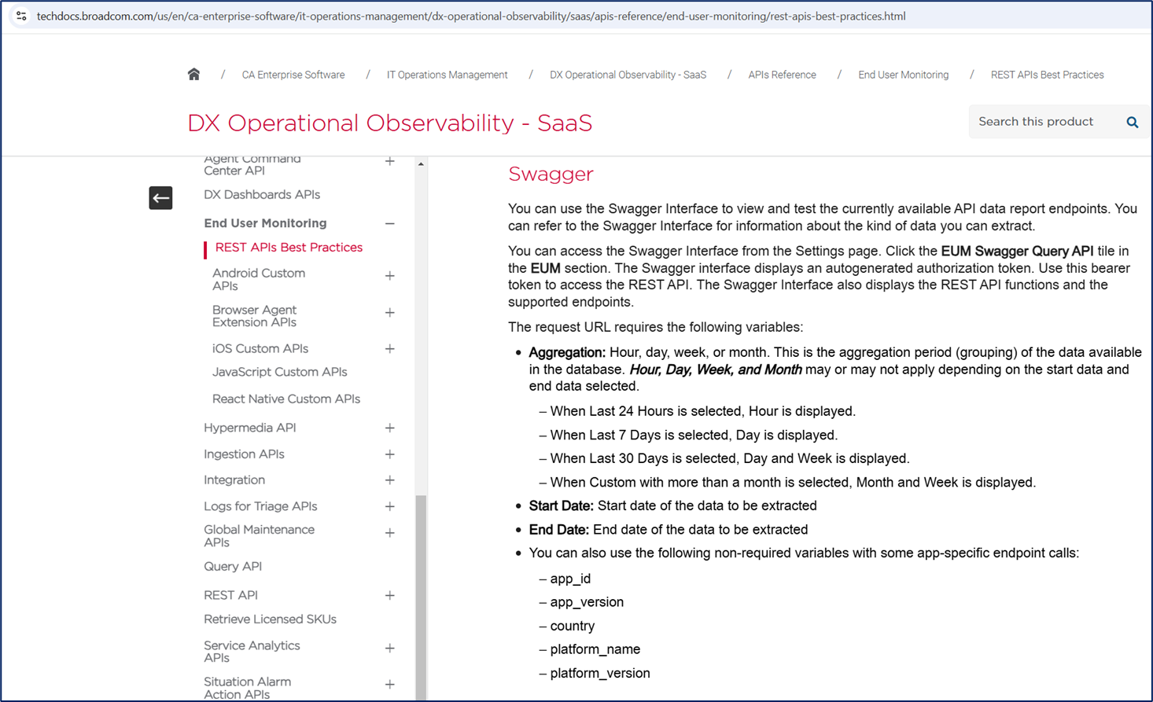The width and height of the screenshot is (1153, 702).
Task: Click the sidebar scrollbar up arrow
Action: [x=421, y=164]
